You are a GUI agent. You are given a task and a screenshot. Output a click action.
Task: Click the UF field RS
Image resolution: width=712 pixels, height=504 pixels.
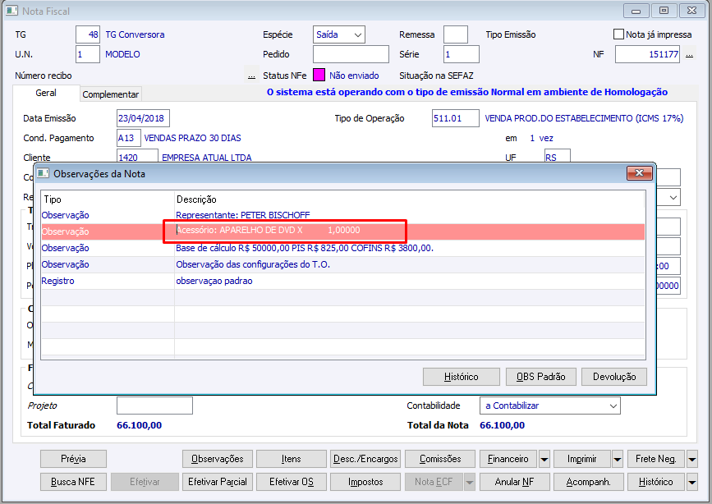pos(557,156)
